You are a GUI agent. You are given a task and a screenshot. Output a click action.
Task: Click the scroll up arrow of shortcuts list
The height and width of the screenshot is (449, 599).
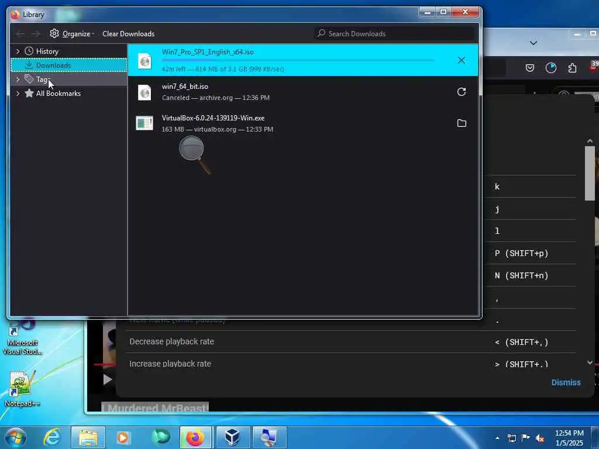point(590,141)
